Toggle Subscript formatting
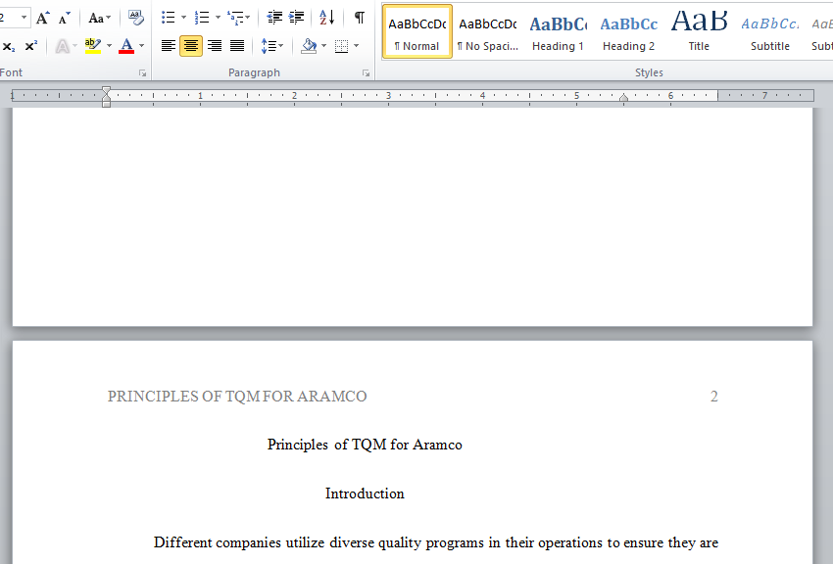 click(9, 47)
